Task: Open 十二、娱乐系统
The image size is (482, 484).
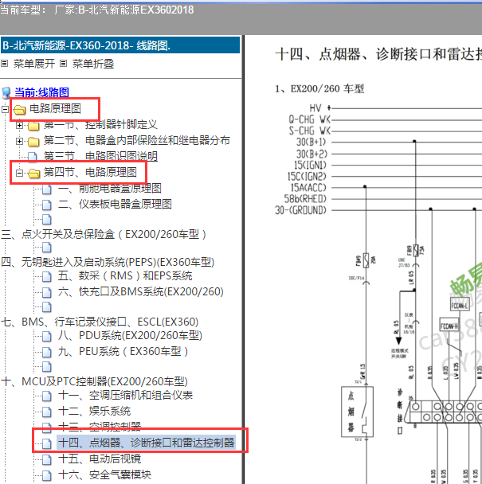Action: tap(94, 411)
